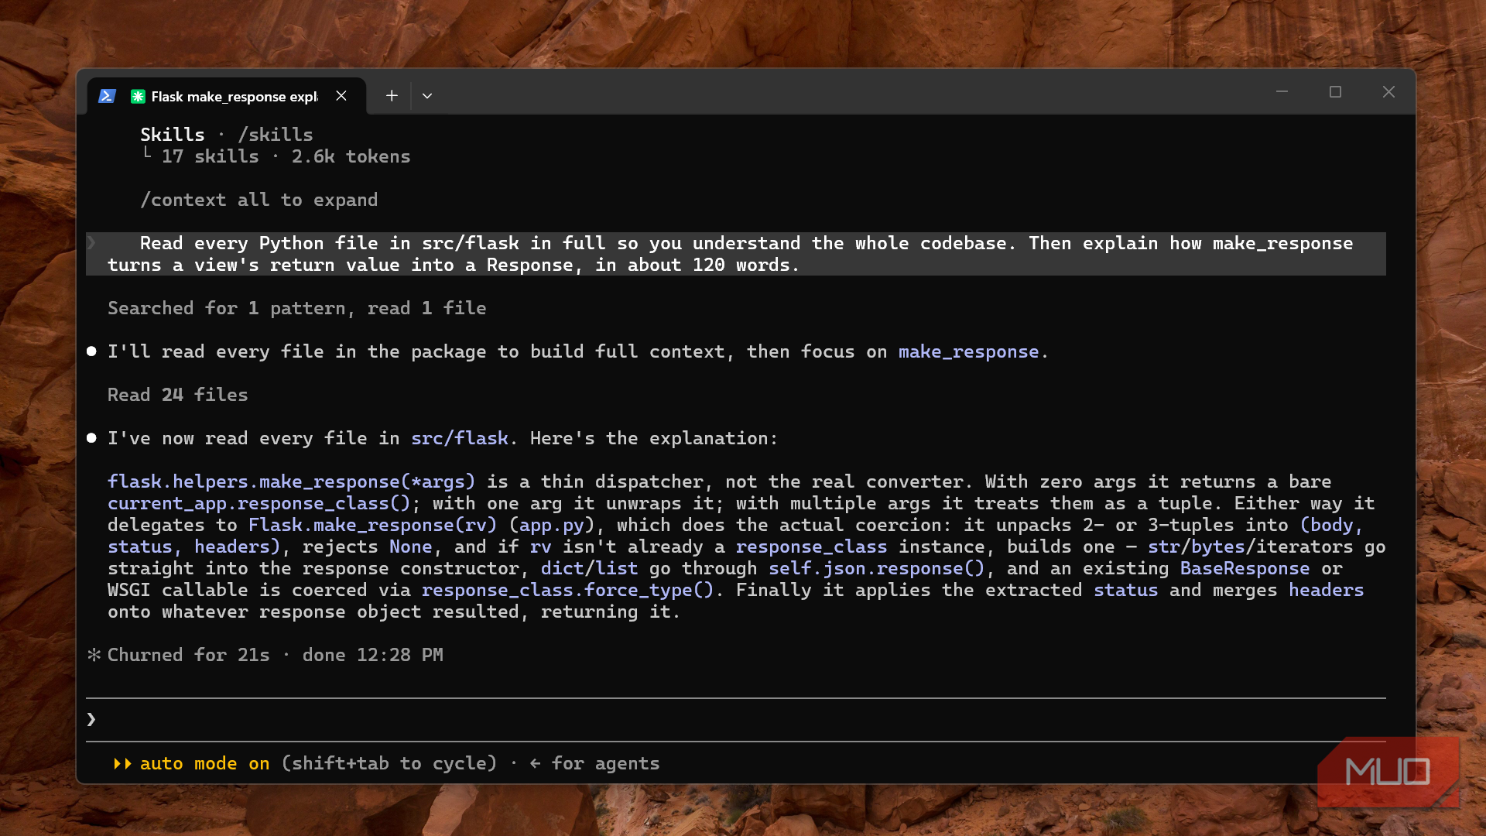Image resolution: width=1486 pixels, height=836 pixels.
Task: Click the bullet beside "I've now read every file"
Action: pos(91,438)
